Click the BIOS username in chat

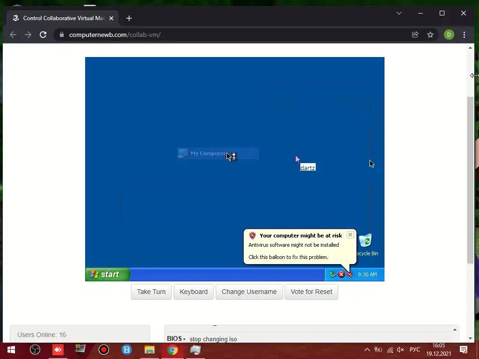point(174,338)
